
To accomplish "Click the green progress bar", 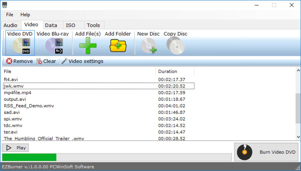I will pyautogui.click(x=28, y=157).
